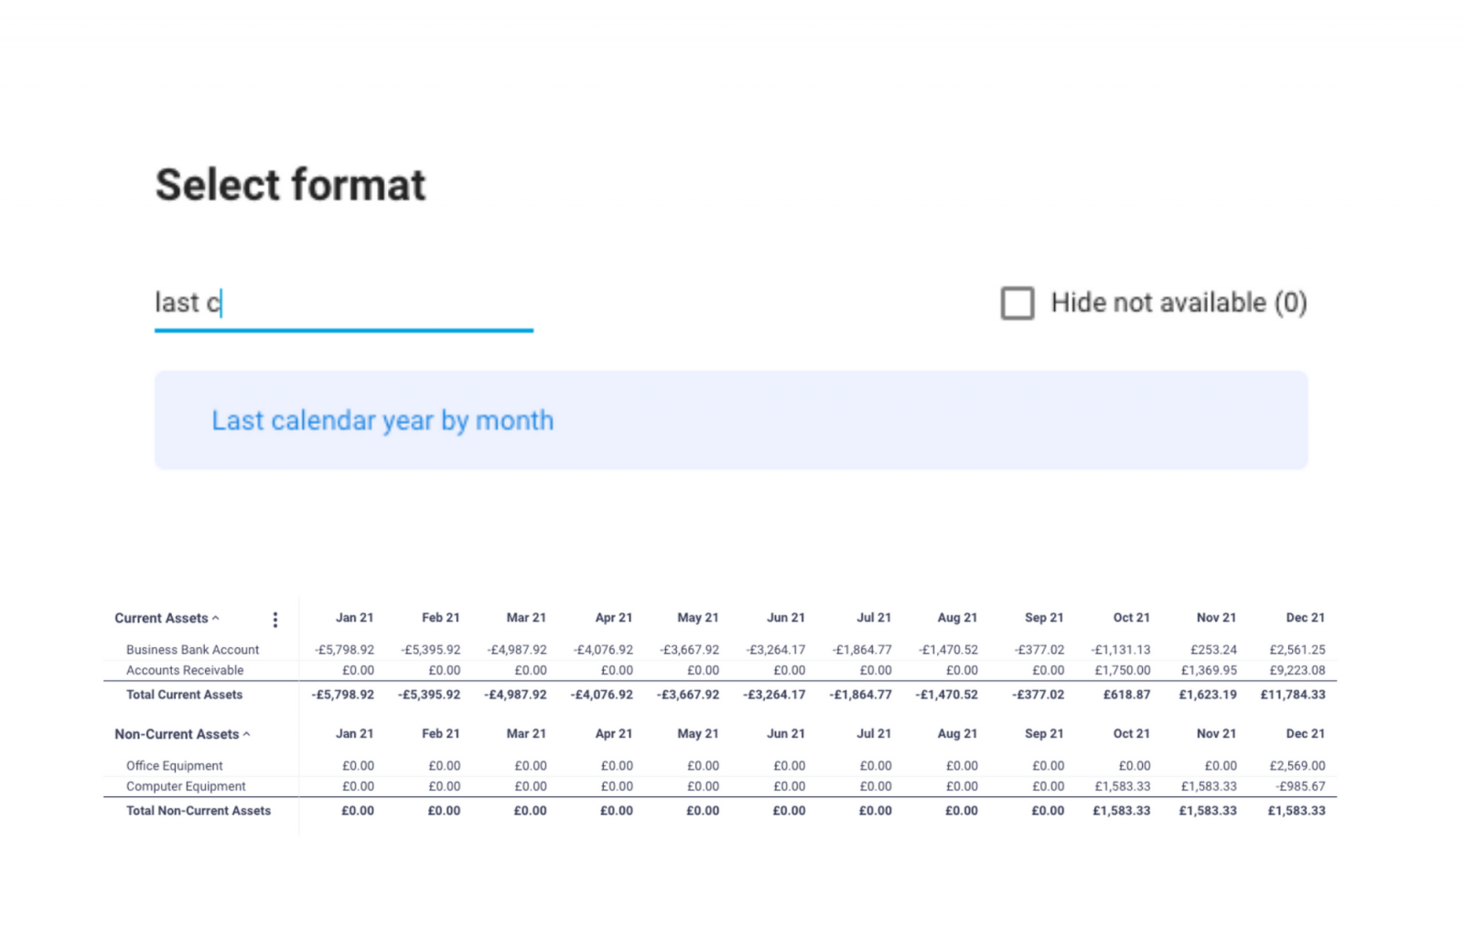Image resolution: width=1464 pixels, height=928 pixels.
Task: Click the Jun 21 header in Current Assets
Action: (x=785, y=618)
